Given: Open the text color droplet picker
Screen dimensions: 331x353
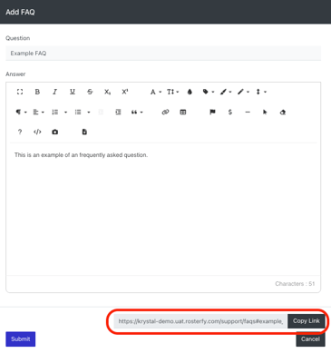Looking at the screenshot, I should coord(190,92).
